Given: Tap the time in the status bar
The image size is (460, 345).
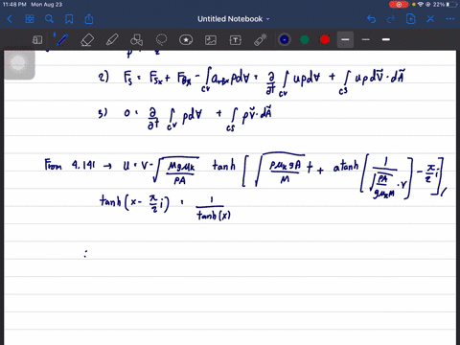Looking at the screenshot, I should 14,5.
